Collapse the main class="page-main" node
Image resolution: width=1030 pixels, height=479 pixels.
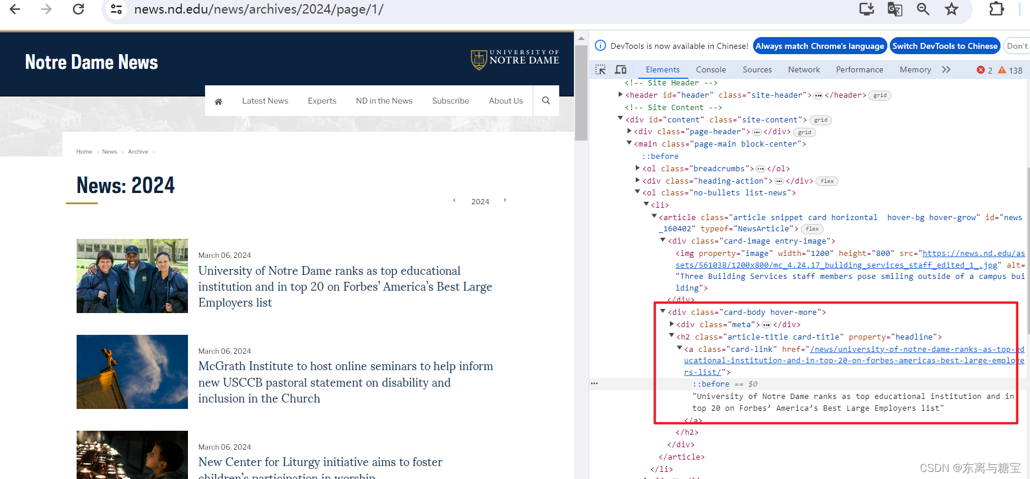click(x=629, y=143)
